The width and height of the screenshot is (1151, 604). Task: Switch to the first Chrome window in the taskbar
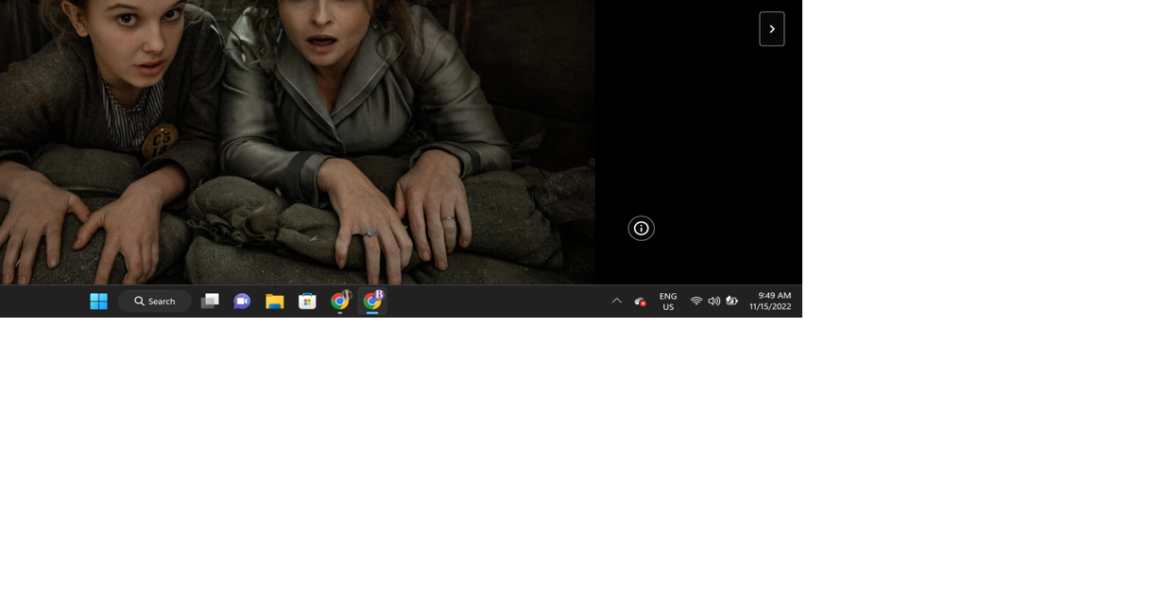click(340, 301)
